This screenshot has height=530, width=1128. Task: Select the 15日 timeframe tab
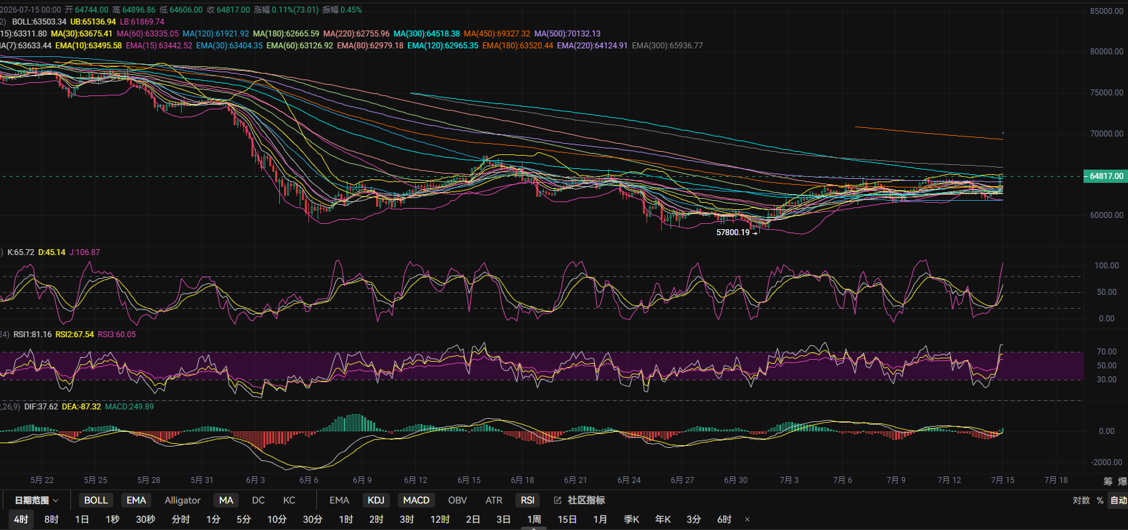tap(567, 519)
